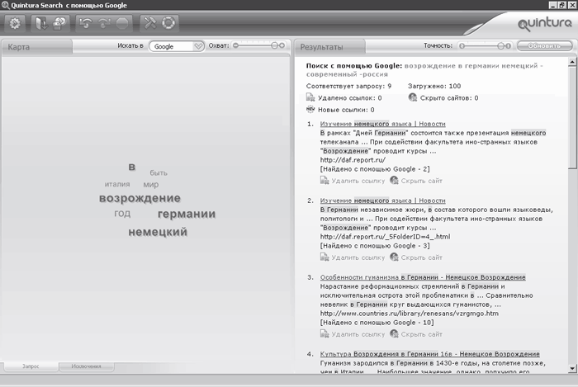This screenshot has height=387, width=578.
Task: Open result 2 link 'Изучение немецкого языка | Новости'
Action: click(x=382, y=201)
